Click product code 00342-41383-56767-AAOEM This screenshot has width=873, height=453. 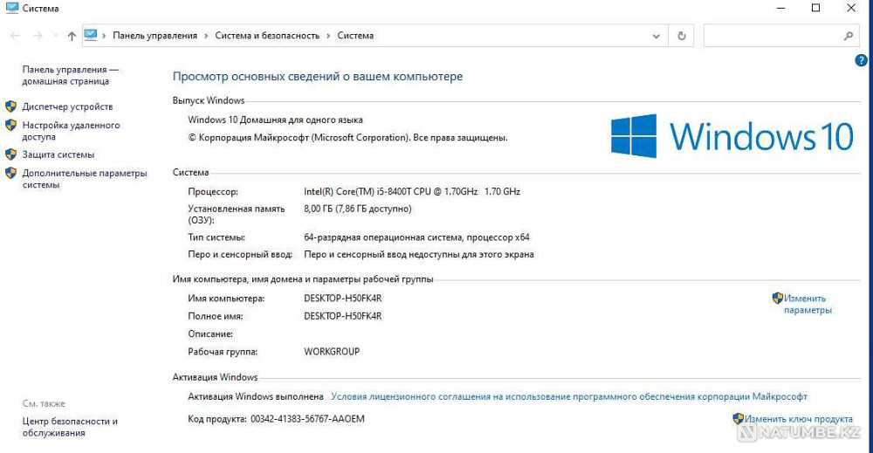(307, 418)
